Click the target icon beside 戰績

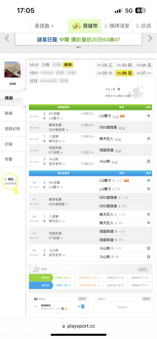[36, 269]
